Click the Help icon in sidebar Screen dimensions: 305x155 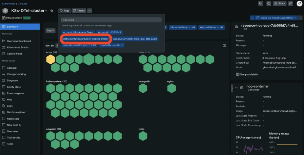point(4,99)
